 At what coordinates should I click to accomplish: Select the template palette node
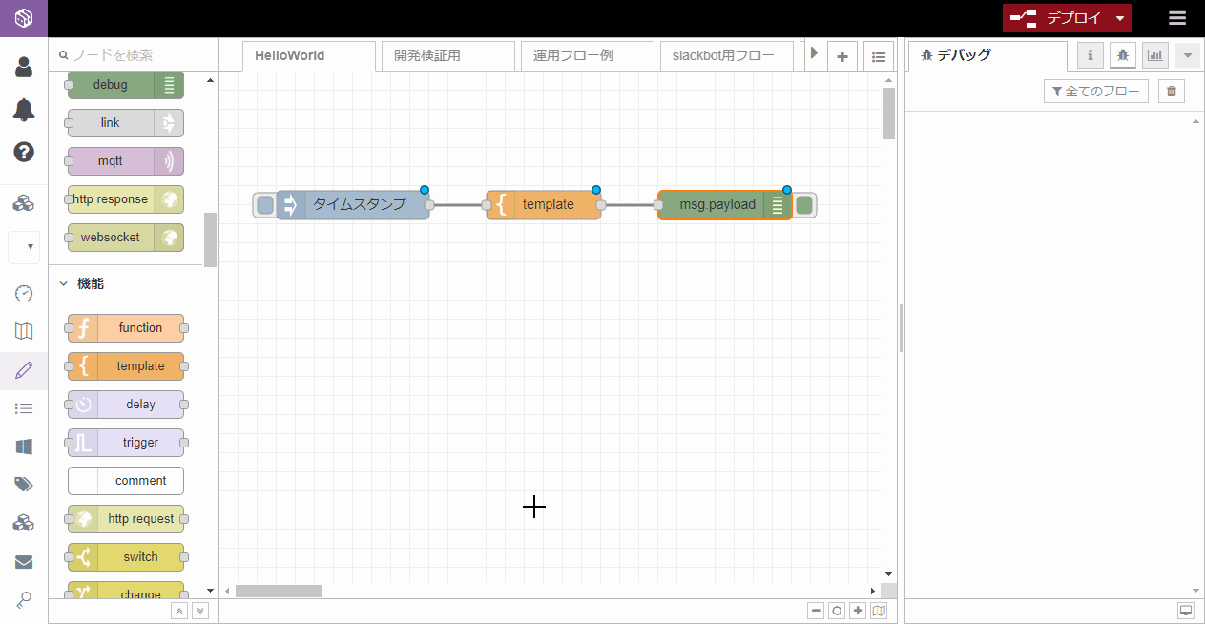[x=126, y=366]
